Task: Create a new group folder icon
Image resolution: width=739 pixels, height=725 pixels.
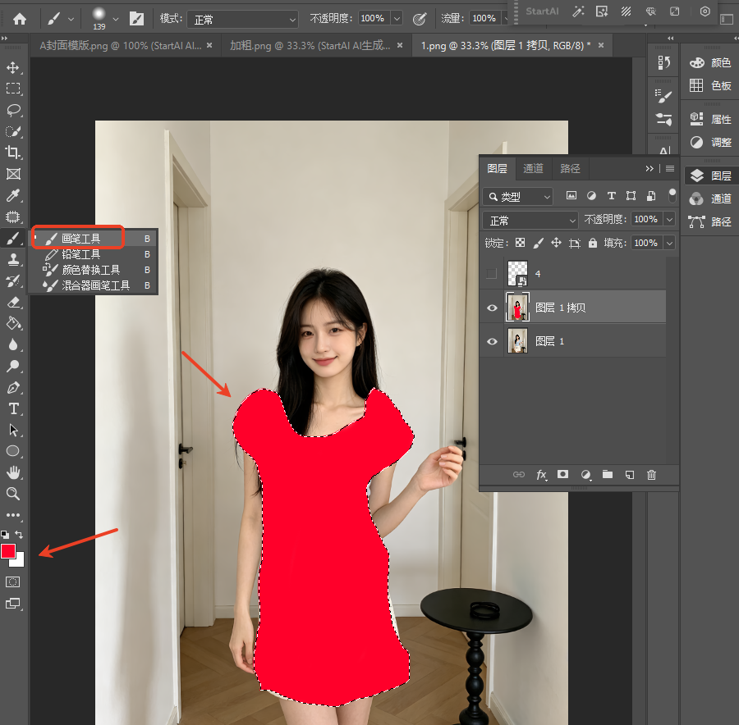Action: tap(608, 474)
